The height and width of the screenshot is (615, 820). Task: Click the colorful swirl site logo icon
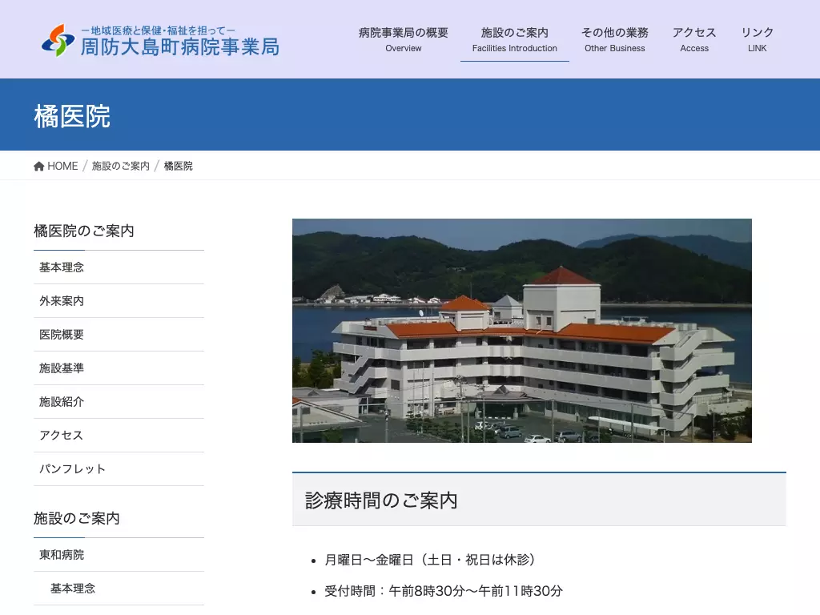tap(58, 40)
